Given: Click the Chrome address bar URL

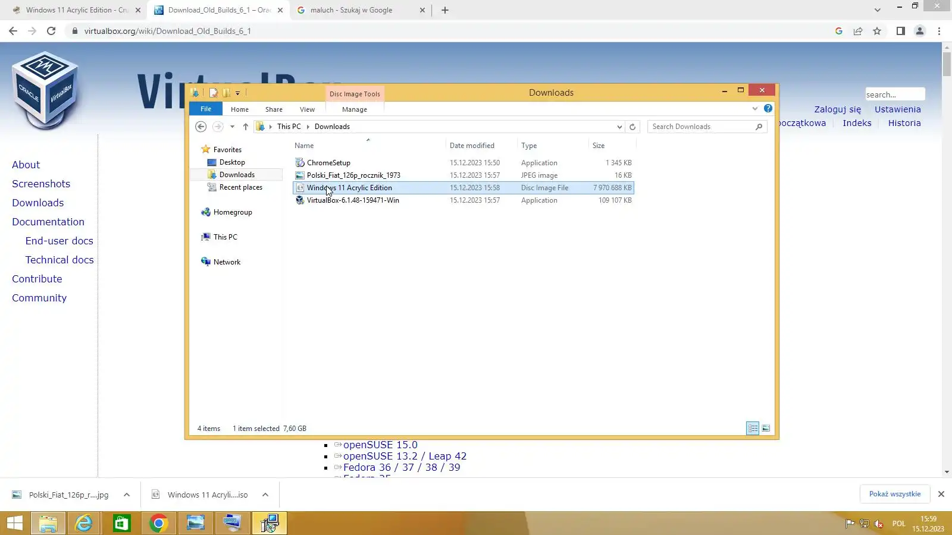Looking at the screenshot, I should pos(168,31).
